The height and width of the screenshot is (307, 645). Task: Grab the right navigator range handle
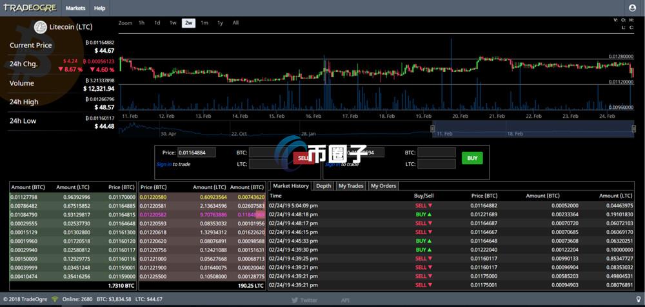[x=633, y=129]
